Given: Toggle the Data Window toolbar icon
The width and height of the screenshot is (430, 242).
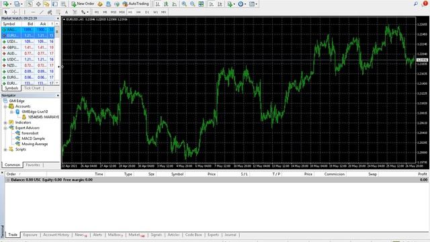Looking at the screenshot, I should (x=38, y=4).
